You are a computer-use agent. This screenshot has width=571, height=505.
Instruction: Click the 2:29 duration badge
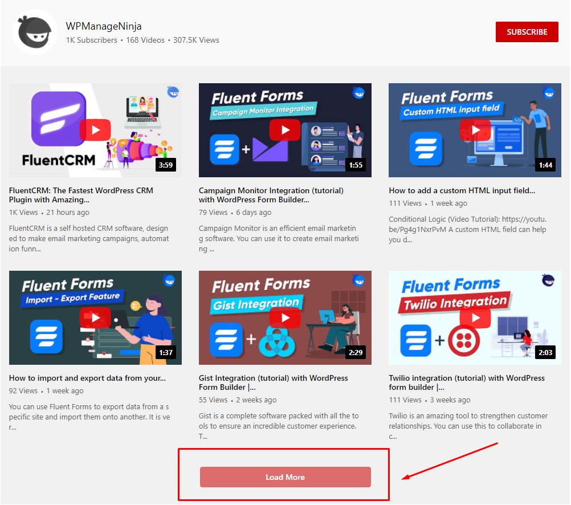click(356, 352)
